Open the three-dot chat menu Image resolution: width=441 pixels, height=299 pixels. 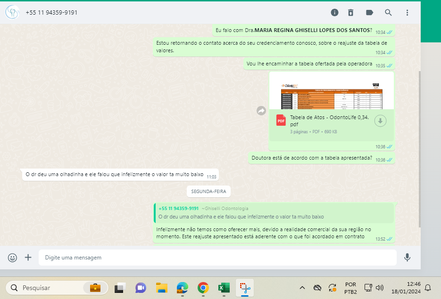pyautogui.click(x=407, y=12)
